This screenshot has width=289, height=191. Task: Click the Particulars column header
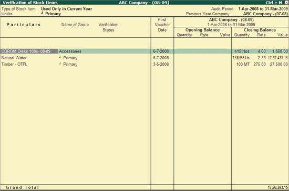[x=24, y=25]
